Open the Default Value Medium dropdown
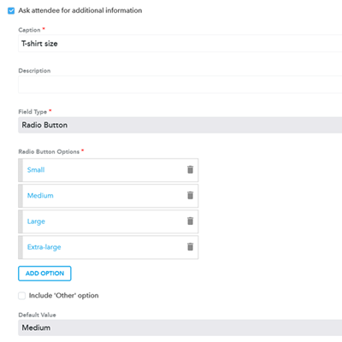 [x=180, y=327]
